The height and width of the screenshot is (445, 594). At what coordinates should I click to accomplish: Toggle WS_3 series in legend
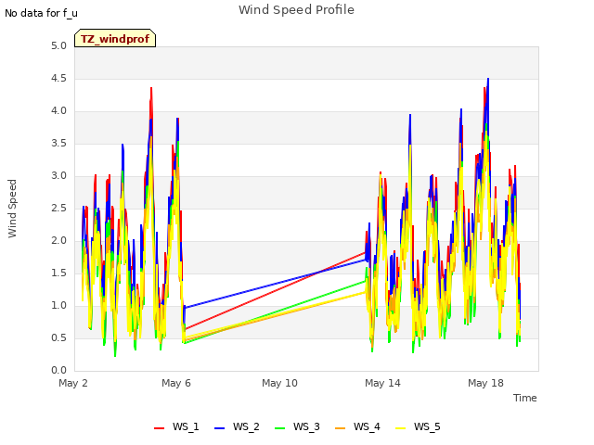coord(297,426)
